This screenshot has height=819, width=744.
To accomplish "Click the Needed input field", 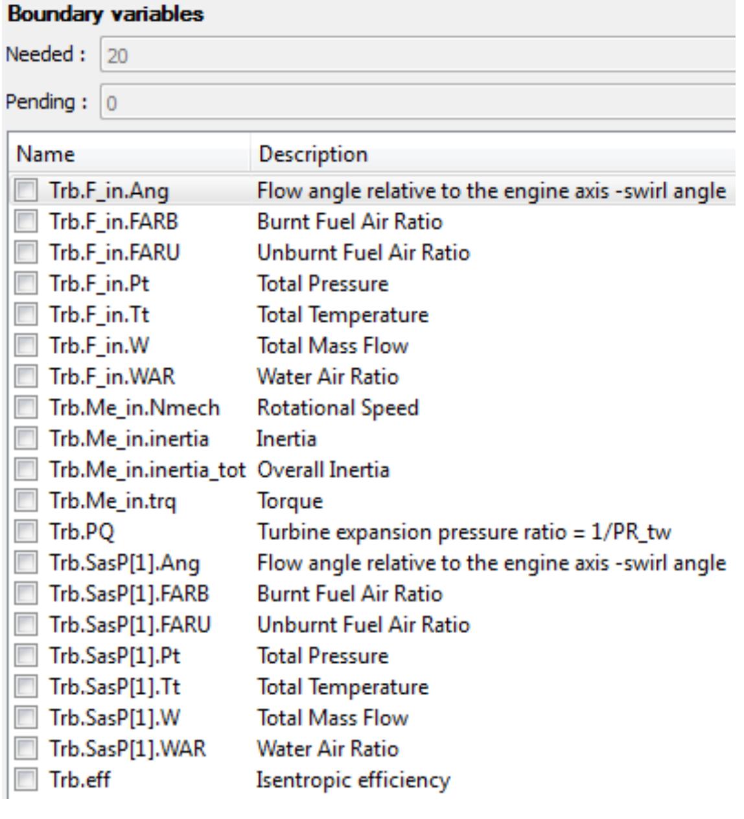I will pyautogui.click(x=421, y=57).
